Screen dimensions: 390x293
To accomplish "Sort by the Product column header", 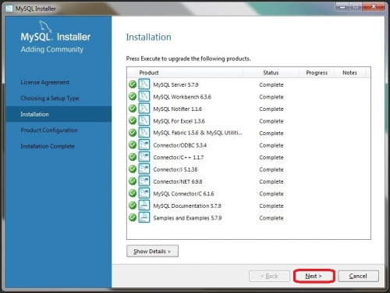I will [x=190, y=73].
